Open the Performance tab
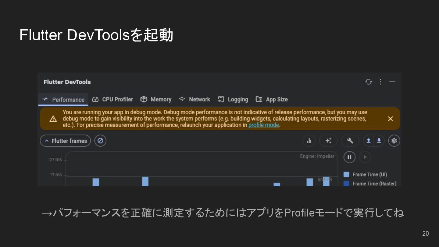Image resolution: width=439 pixels, height=247 pixels. point(63,99)
